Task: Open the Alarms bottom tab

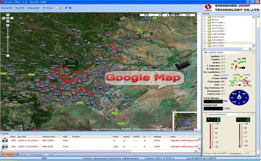Action: (22, 154)
